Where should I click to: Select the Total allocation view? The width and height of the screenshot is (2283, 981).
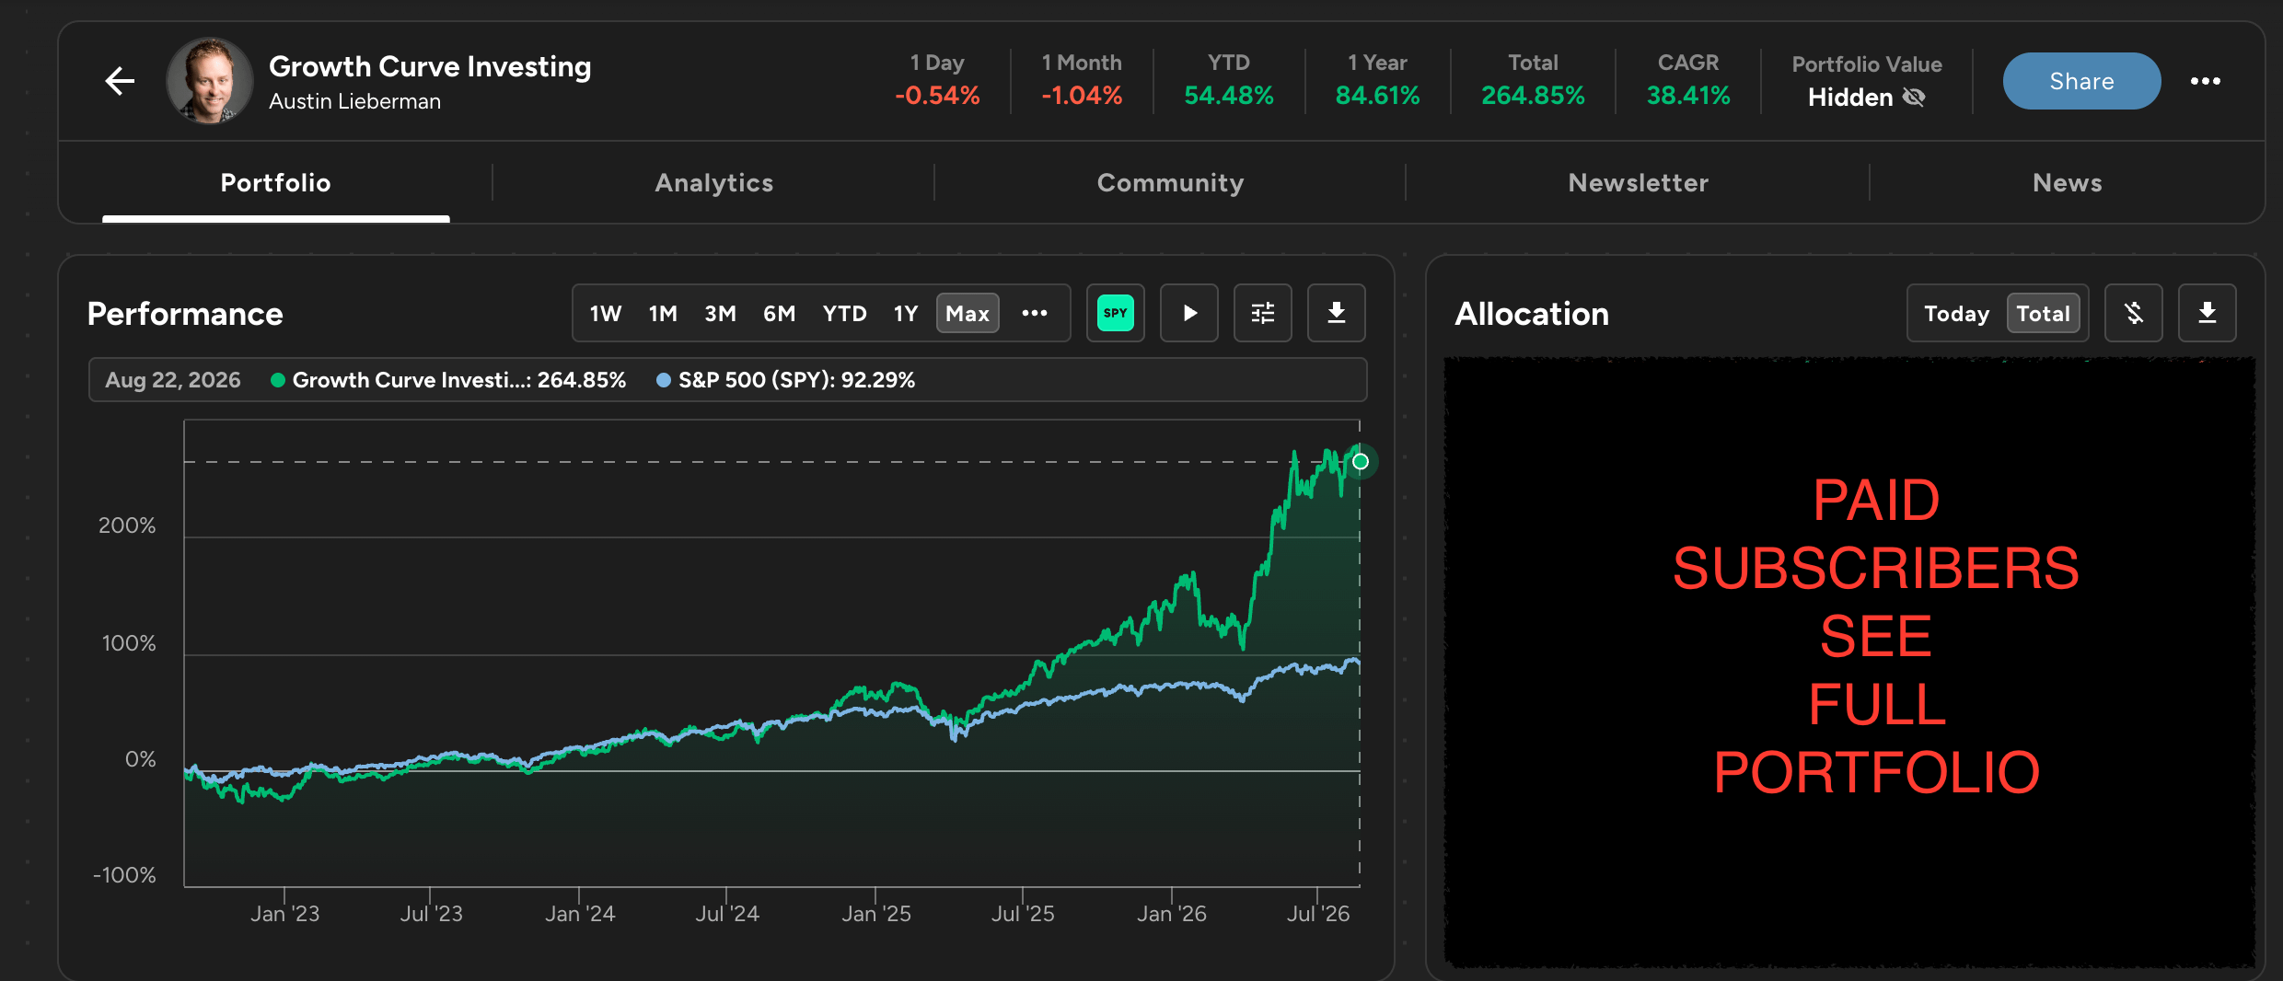2043,314
